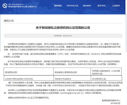
Task: Click the small text 全国一体化在线政务服务平台 in header
Action: (16, 4)
